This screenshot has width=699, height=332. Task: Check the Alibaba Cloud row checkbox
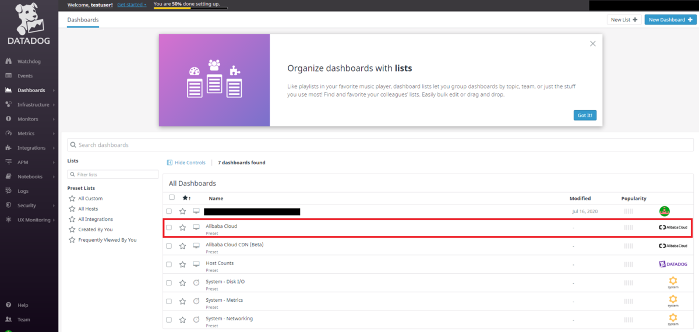click(169, 227)
